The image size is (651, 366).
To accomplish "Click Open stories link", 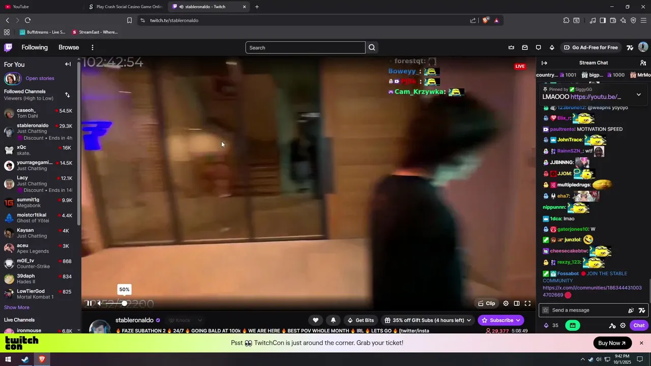I will tap(40, 78).
